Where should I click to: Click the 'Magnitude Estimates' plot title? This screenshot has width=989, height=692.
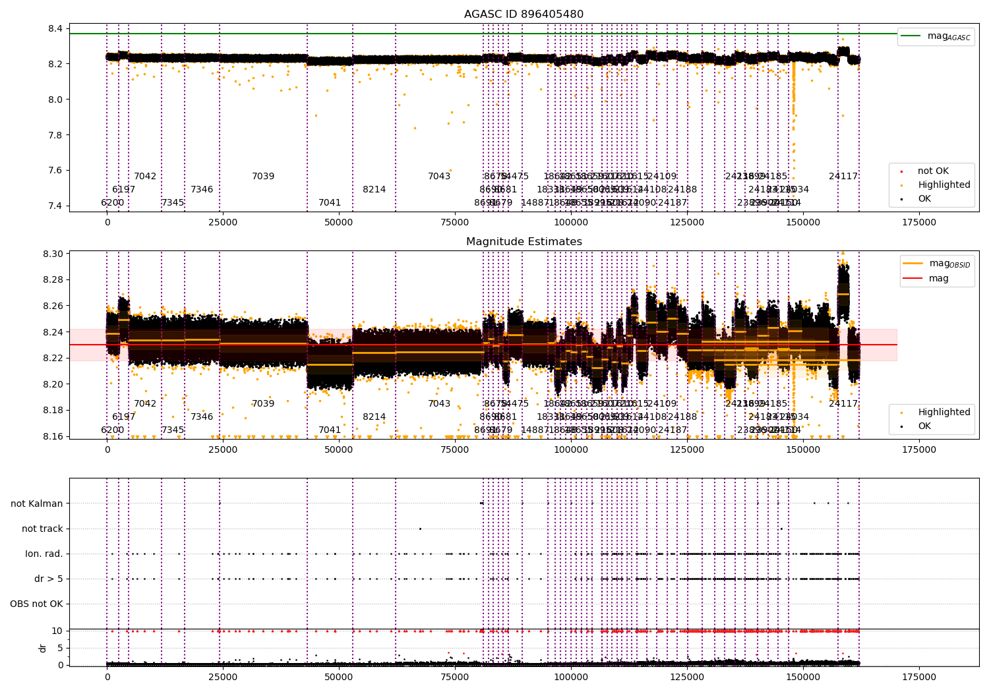524,242
